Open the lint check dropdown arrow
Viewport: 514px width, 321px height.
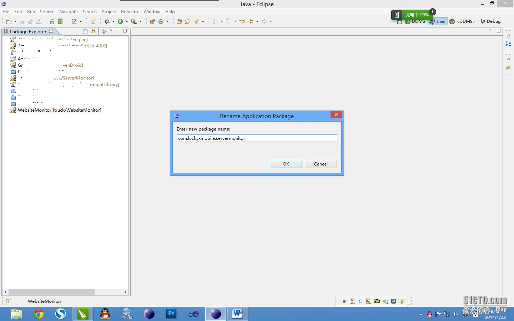81,21
